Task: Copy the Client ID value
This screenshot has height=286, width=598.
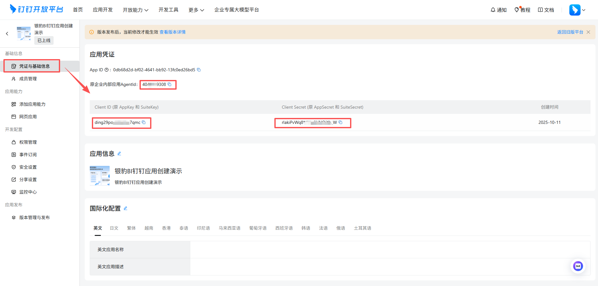Action: point(144,122)
